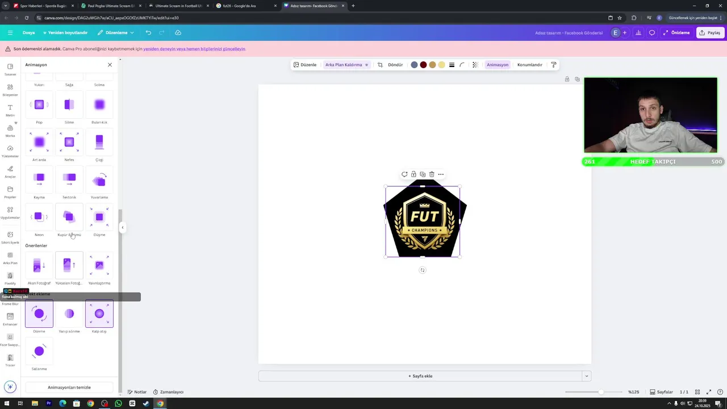Open the Araçlar tools panel
727x409 pixels.
(10, 172)
